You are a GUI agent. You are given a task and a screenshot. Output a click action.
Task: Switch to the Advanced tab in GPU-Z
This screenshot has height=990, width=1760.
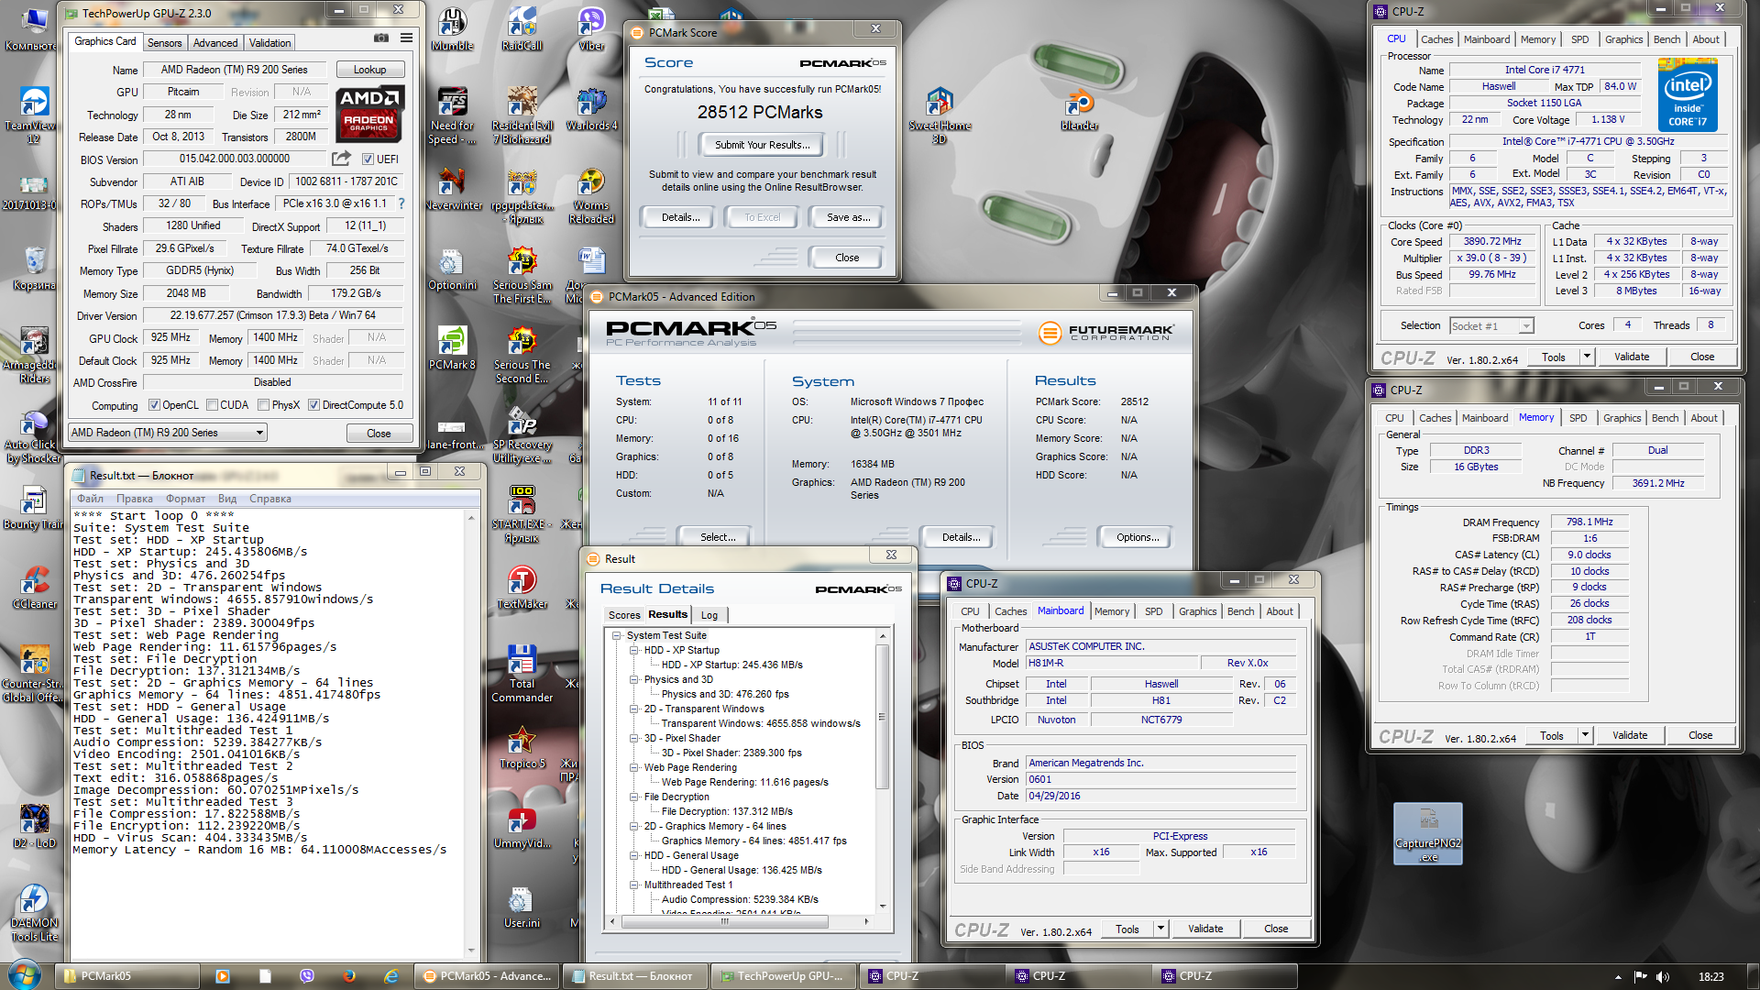pos(215,43)
